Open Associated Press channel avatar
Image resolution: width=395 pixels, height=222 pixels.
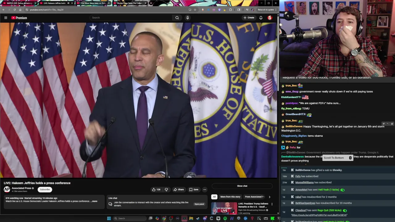coord(7,189)
